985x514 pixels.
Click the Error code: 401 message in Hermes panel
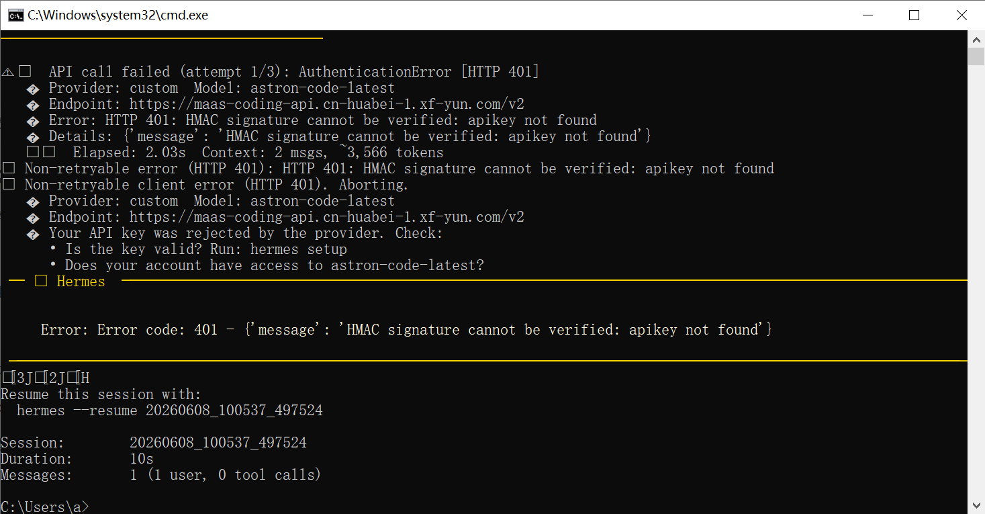click(x=406, y=330)
